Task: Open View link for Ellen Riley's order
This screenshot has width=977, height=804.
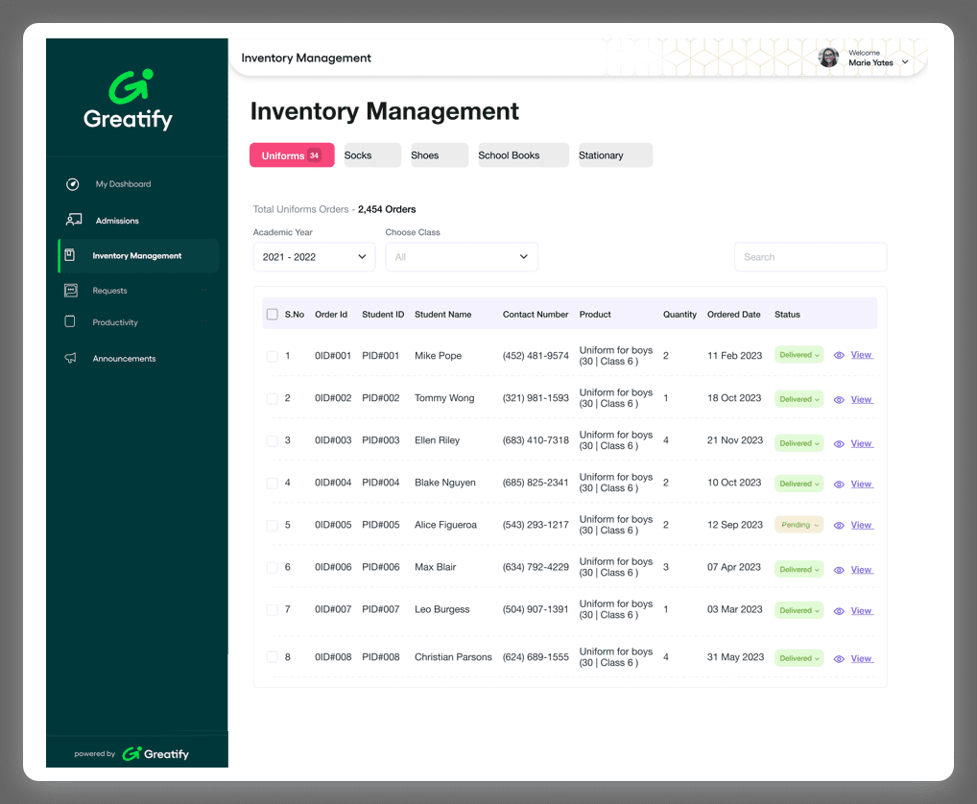Action: pos(861,443)
